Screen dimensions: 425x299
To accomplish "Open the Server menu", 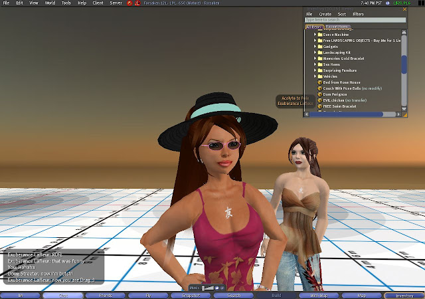I will (x=116, y=3).
